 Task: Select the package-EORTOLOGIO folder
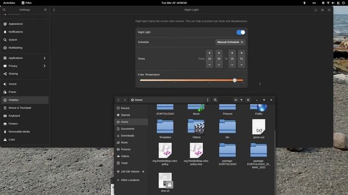[227, 154]
